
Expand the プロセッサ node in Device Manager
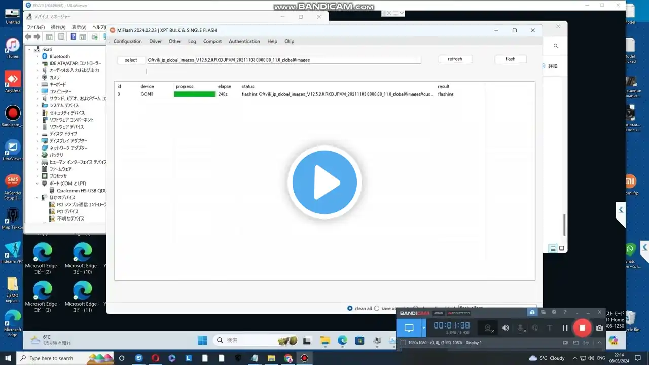(x=38, y=176)
